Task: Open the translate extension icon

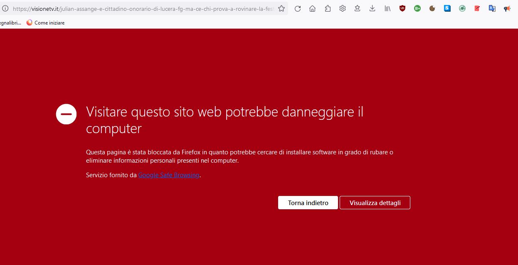Action: pos(492,8)
